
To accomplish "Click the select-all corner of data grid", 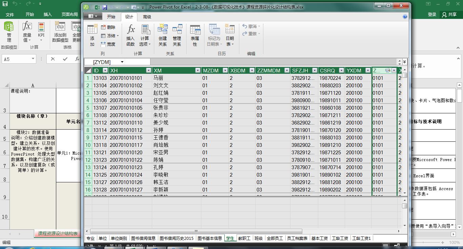I will click(x=88, y=70).
